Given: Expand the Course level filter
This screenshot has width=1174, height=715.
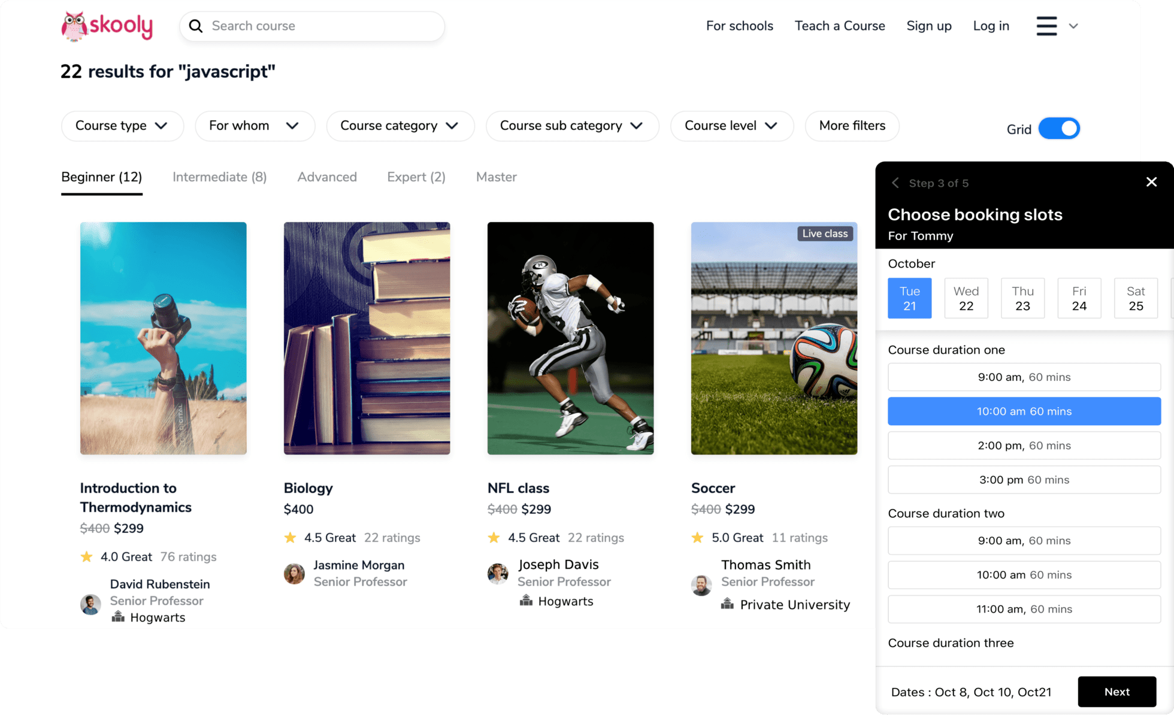Looking at the screenshot, I should [732, 126].
